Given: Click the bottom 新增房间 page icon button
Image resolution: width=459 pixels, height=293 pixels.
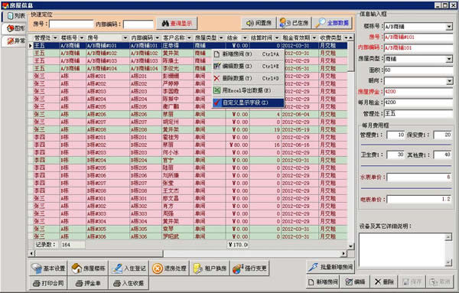Looking at the screenshot, I should click(x=323, y=282).
